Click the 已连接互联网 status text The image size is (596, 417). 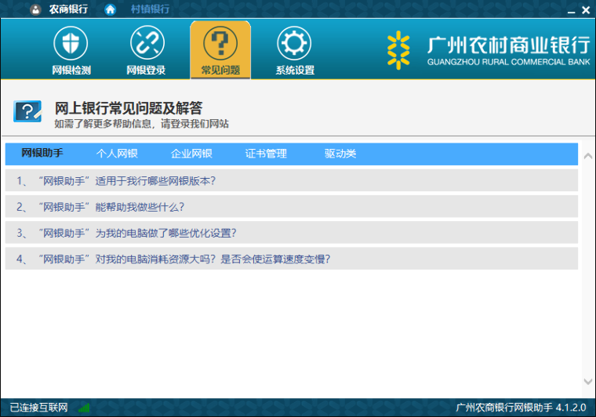38,408
